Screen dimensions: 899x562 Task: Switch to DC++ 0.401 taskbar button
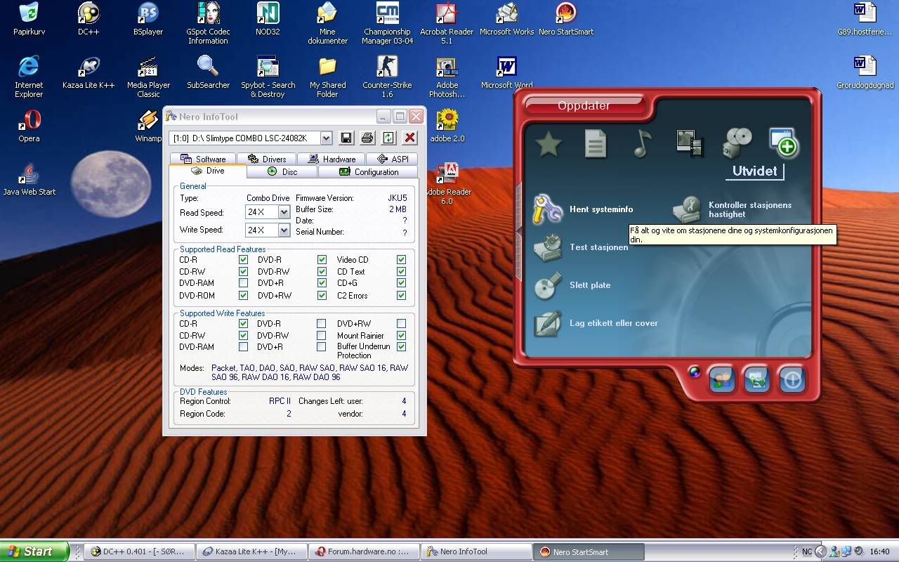(138, 551)
